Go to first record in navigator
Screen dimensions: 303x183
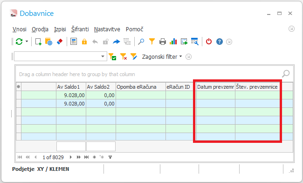click(20, 157)
